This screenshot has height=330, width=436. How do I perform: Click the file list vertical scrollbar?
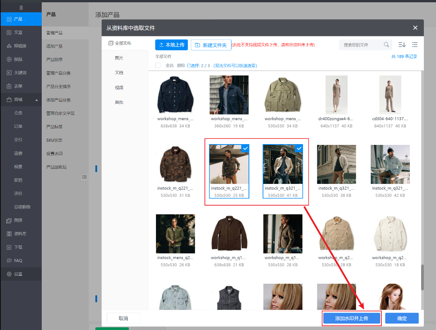[x=422, y=277]
